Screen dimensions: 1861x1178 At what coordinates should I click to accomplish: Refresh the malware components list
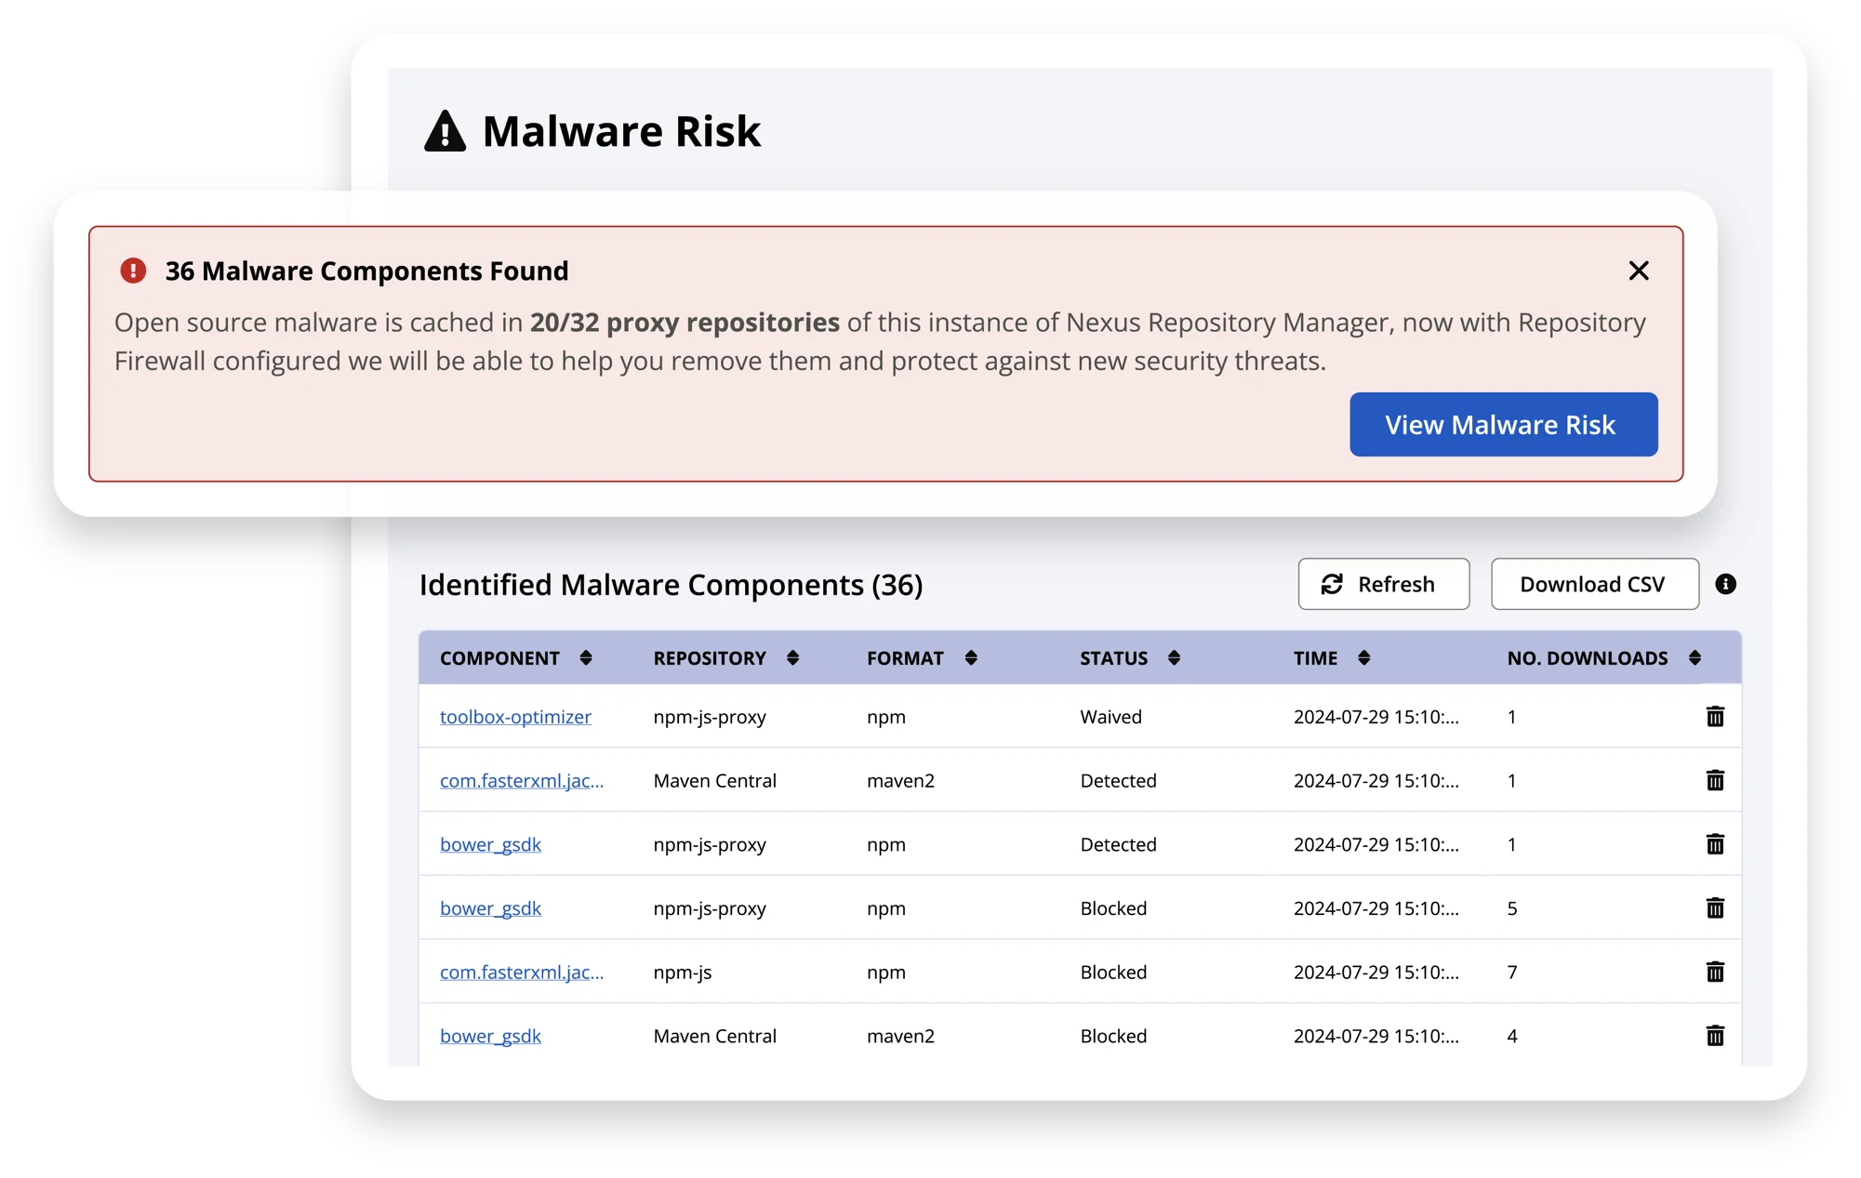pyautogui.click(x=1383, y=584)
